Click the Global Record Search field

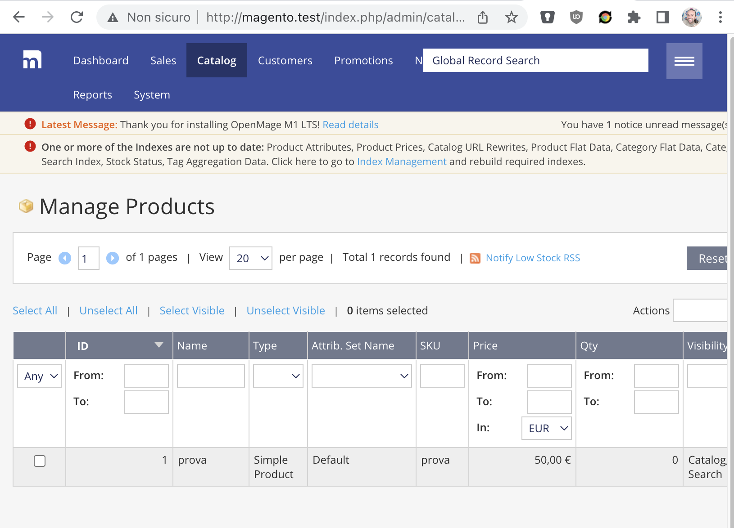pyautogui.click(x=535, y=61)
